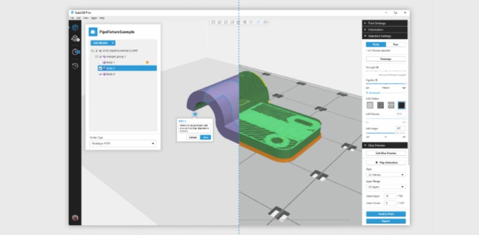Toggle the Body 1 checkbox
The image size is (479, 235).
[x=100, y=62]
